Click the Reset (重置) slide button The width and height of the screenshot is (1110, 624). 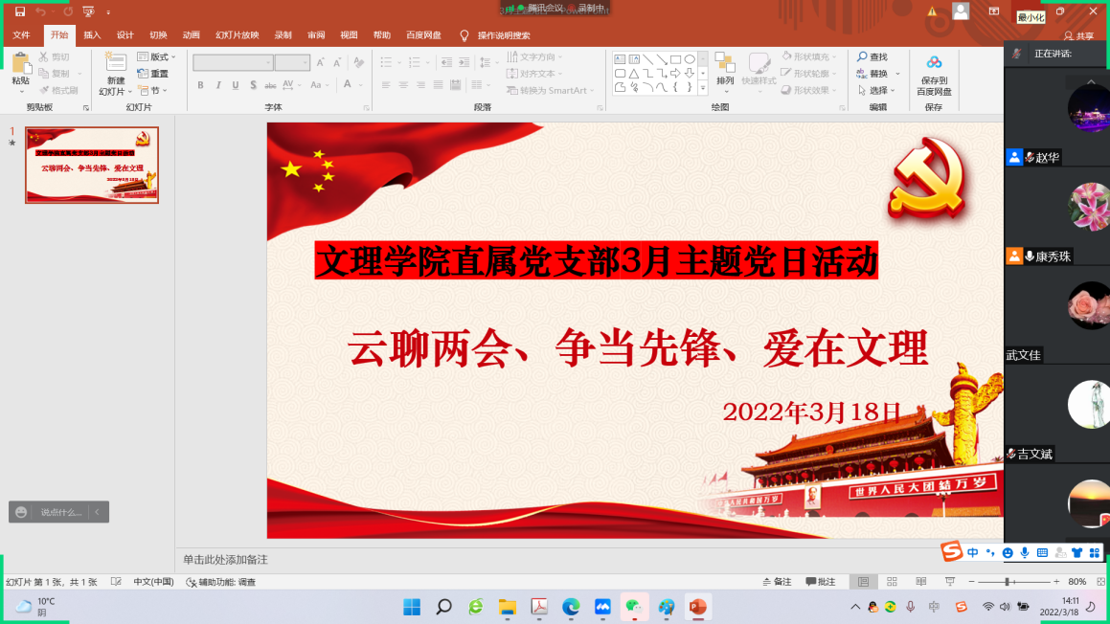[153, 74]
